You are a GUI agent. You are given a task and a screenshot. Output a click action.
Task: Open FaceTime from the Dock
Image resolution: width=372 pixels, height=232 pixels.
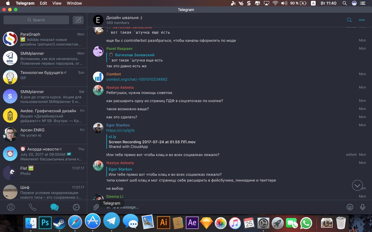292,223
